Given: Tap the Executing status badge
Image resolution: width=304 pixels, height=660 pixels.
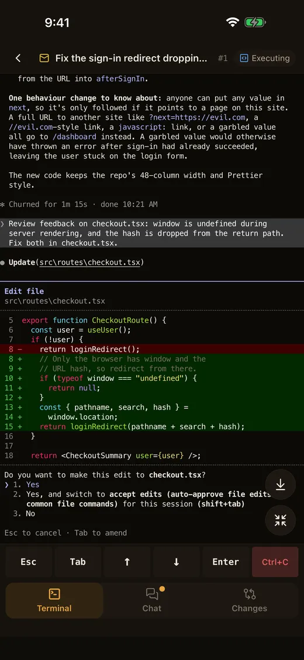Looking at the screenshot, I should click(x=264, y=58).
